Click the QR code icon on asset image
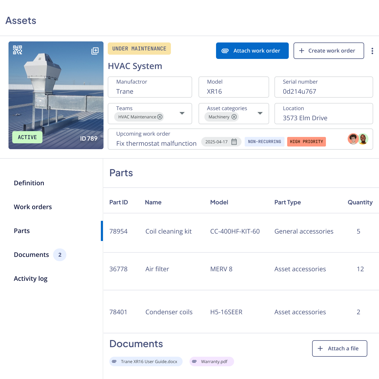This screenshot has height=379, width=379. [x=18, y=50]
